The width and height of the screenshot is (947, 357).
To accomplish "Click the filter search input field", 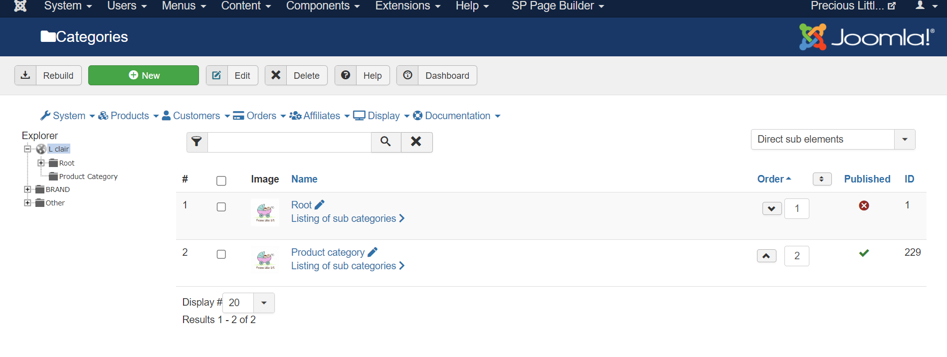I will (289, 142).
